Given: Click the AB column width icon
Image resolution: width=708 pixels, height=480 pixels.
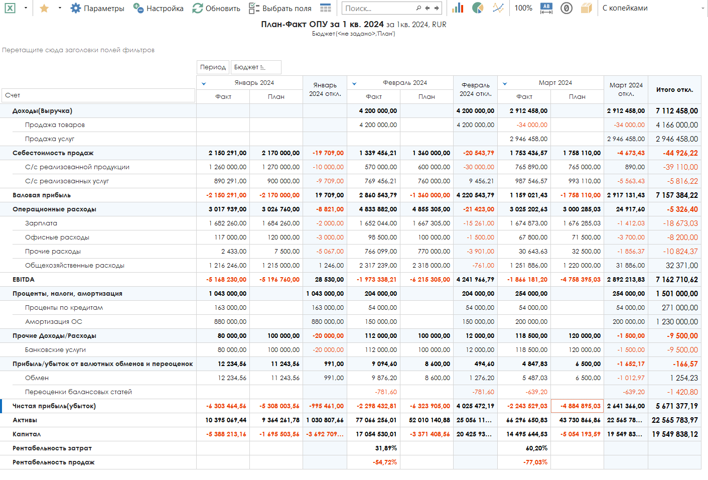Looking at the screenshot, I should (546, 8).
